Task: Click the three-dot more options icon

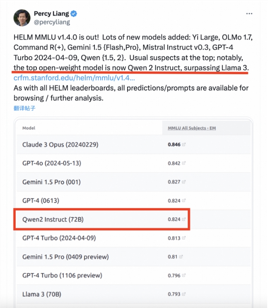Action: tap(249, 14)
